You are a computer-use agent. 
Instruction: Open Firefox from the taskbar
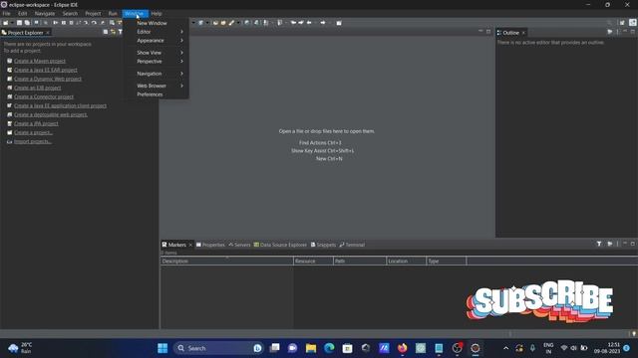(402, 348)
